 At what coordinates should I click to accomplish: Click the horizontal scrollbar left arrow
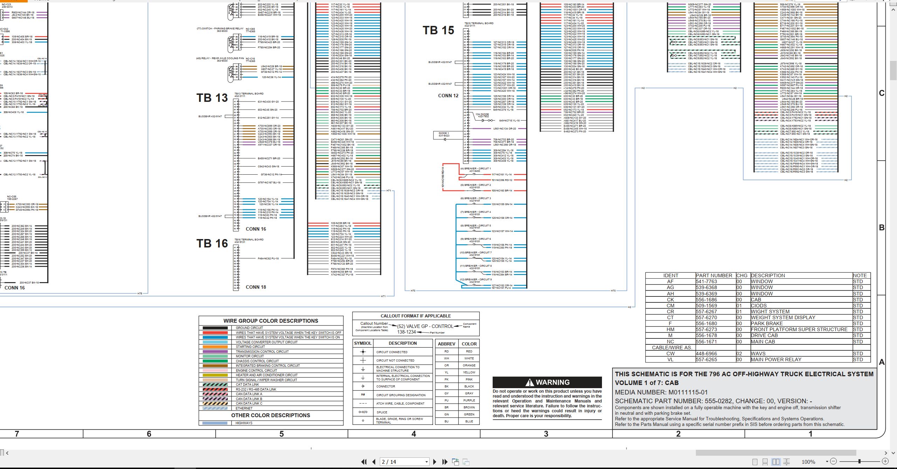[x=7, y=453]
